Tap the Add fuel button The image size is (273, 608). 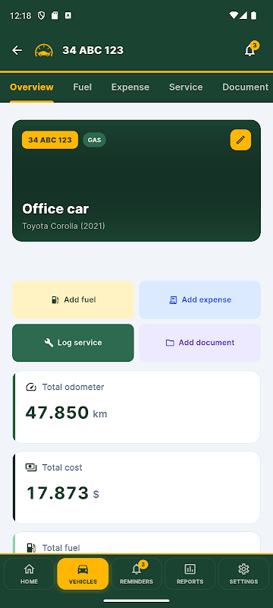73,299
